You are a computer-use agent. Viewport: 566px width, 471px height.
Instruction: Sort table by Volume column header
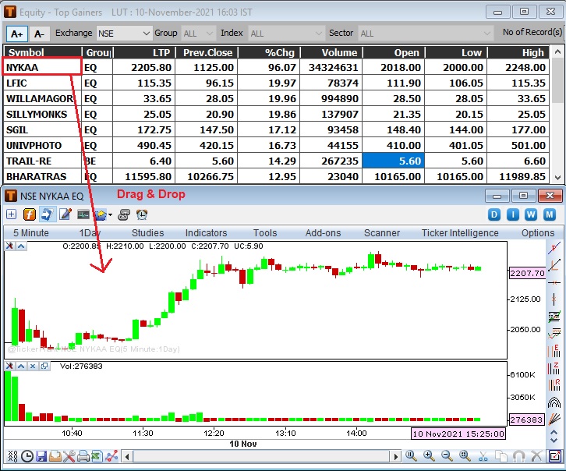pyautogui.click(x=331, y=53)
